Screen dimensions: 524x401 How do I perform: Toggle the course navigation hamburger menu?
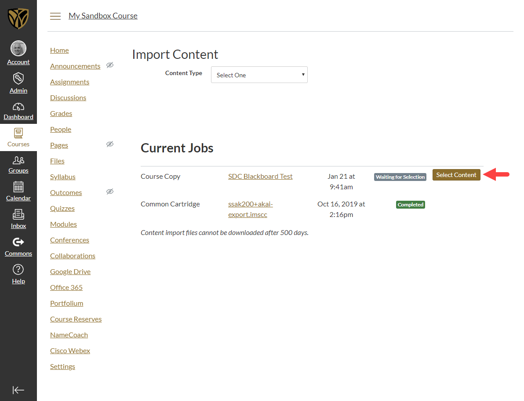(x=55, y=16)
